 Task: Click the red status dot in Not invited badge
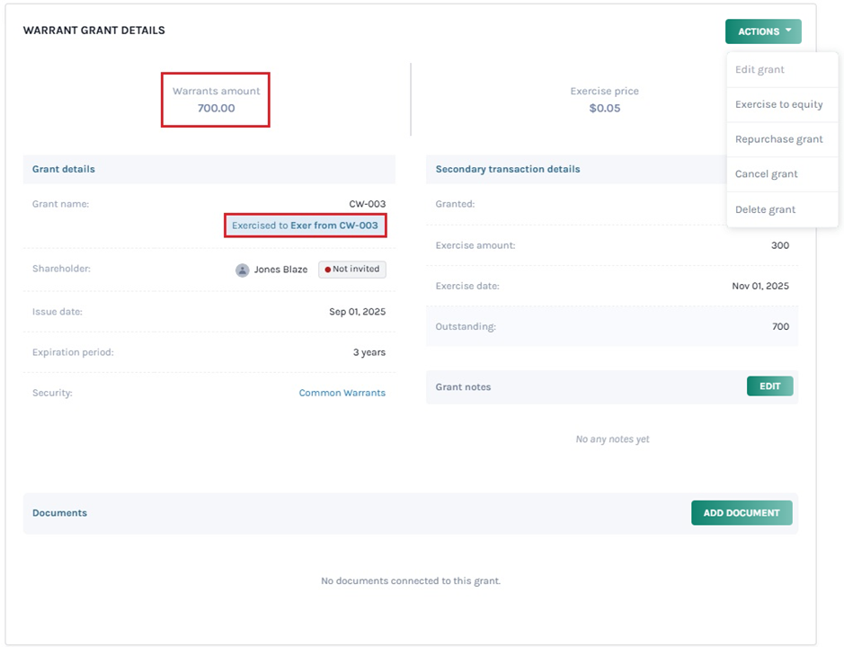(328, 269)
